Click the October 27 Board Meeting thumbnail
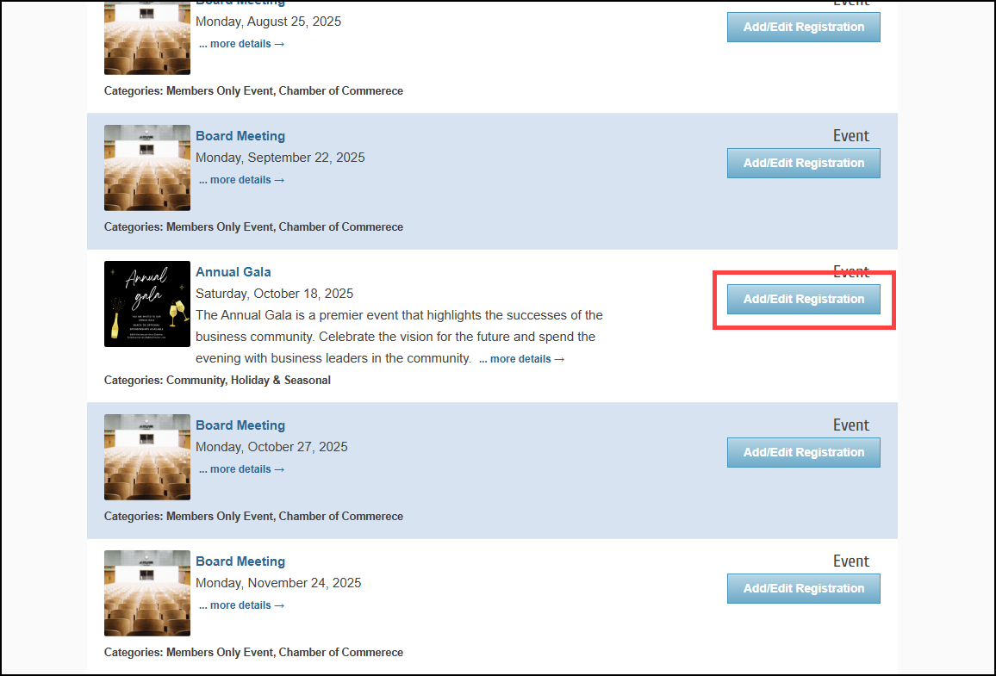This screenshot has width=996, height=676. coord(147,457)
